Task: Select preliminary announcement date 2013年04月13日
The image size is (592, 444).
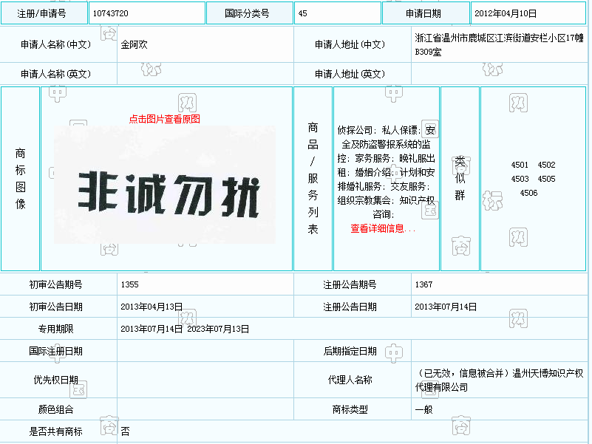Action: (x=152, y=307)
